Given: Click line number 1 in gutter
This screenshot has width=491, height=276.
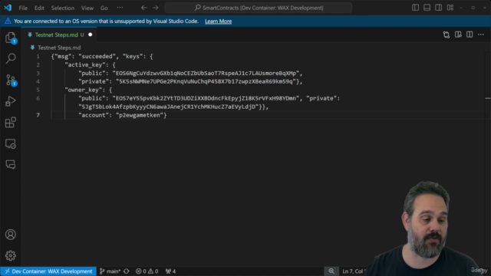Looking at the screenshot, I should coord(38,56).
